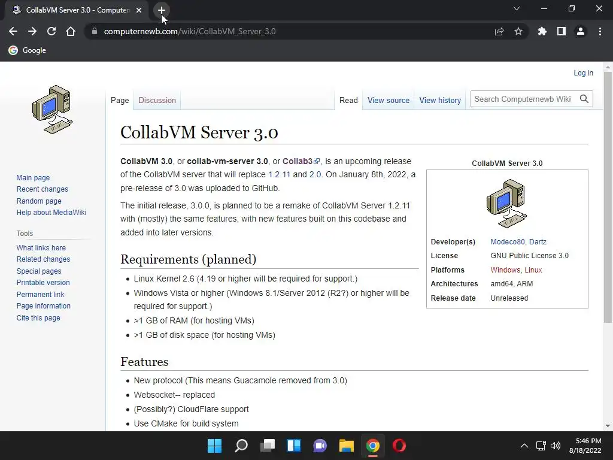Open the Google bookmark

tap(28, 50)
